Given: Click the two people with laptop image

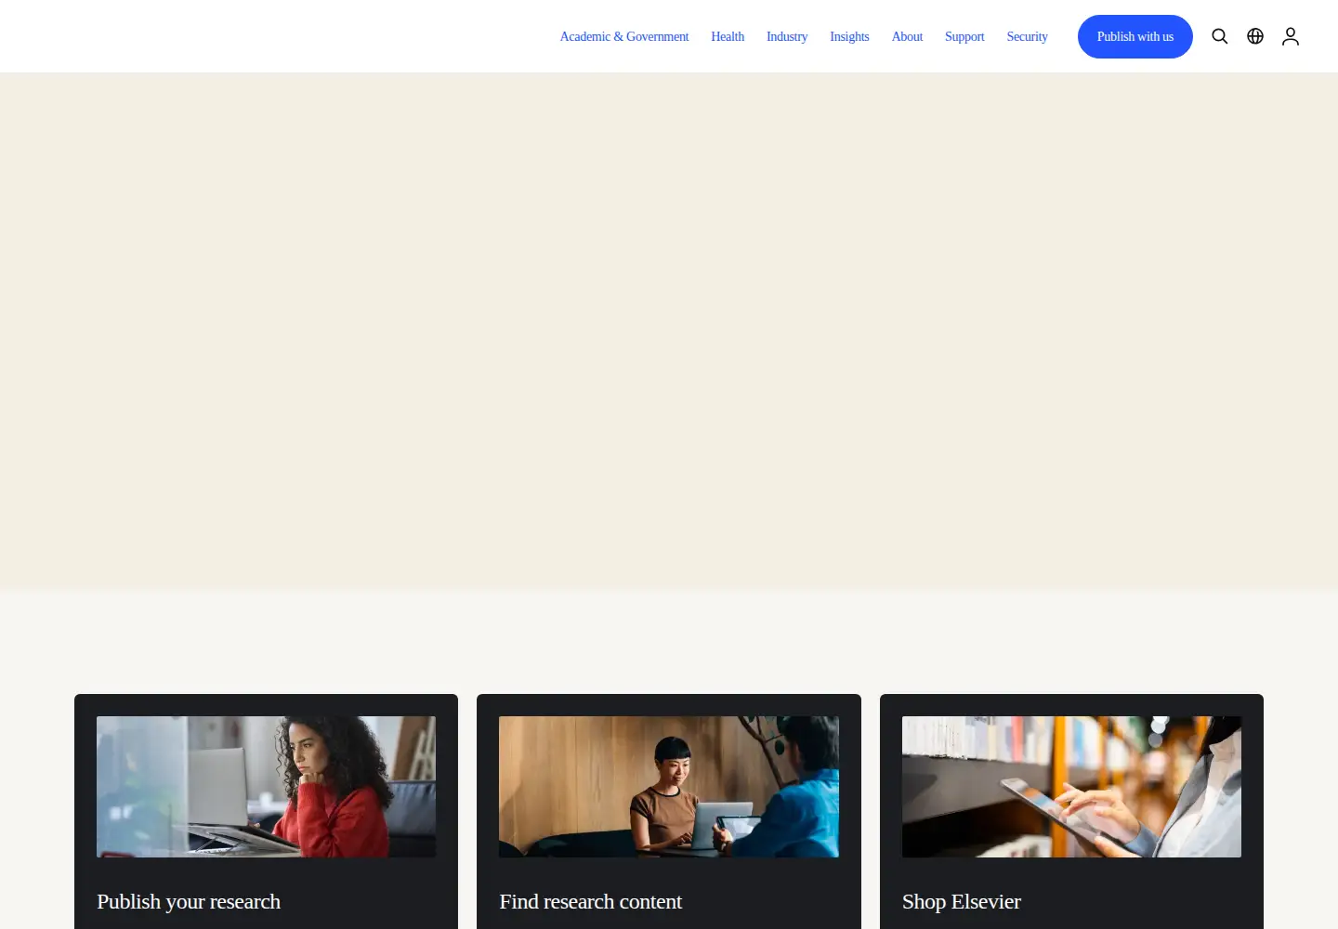Looking at the screenshot, I should pyautogui.click(x=669, y=787).
